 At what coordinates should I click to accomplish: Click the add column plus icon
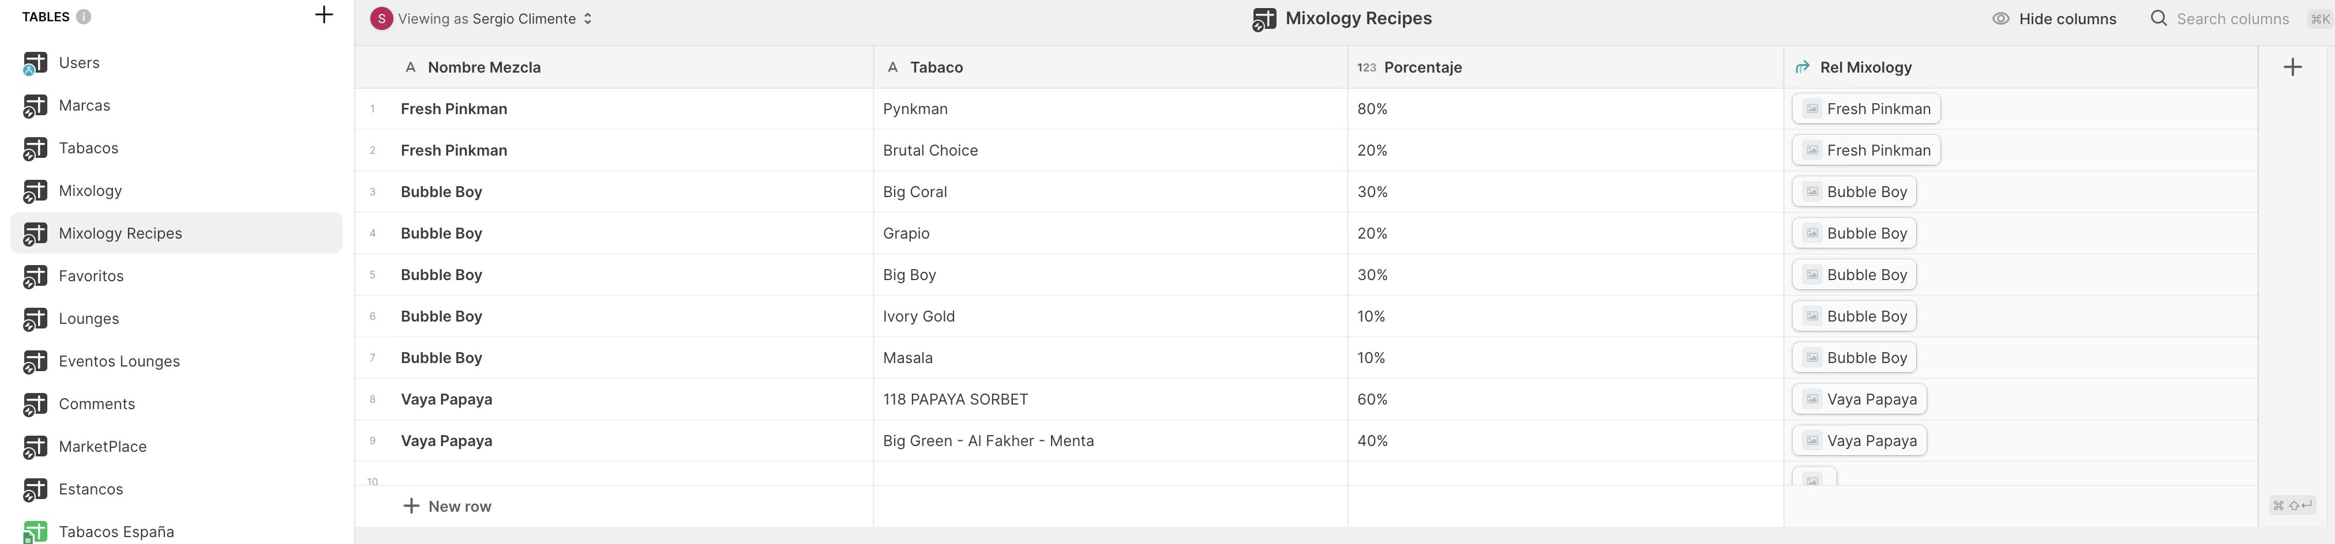click(x=2292, y=67)
